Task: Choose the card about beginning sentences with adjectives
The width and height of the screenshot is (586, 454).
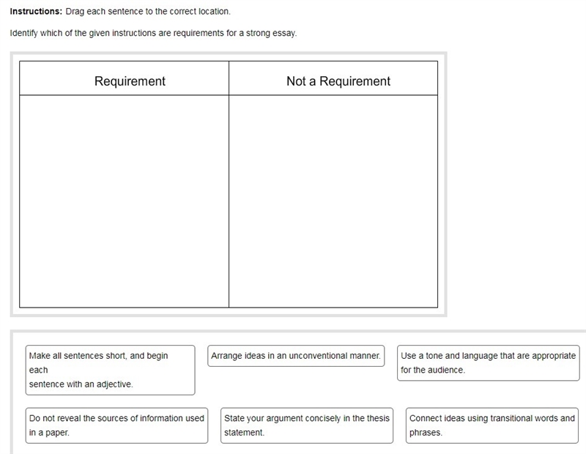Action: [111, 370]
